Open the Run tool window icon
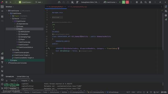This screenshot has width=168, height=94. (2, 67)
